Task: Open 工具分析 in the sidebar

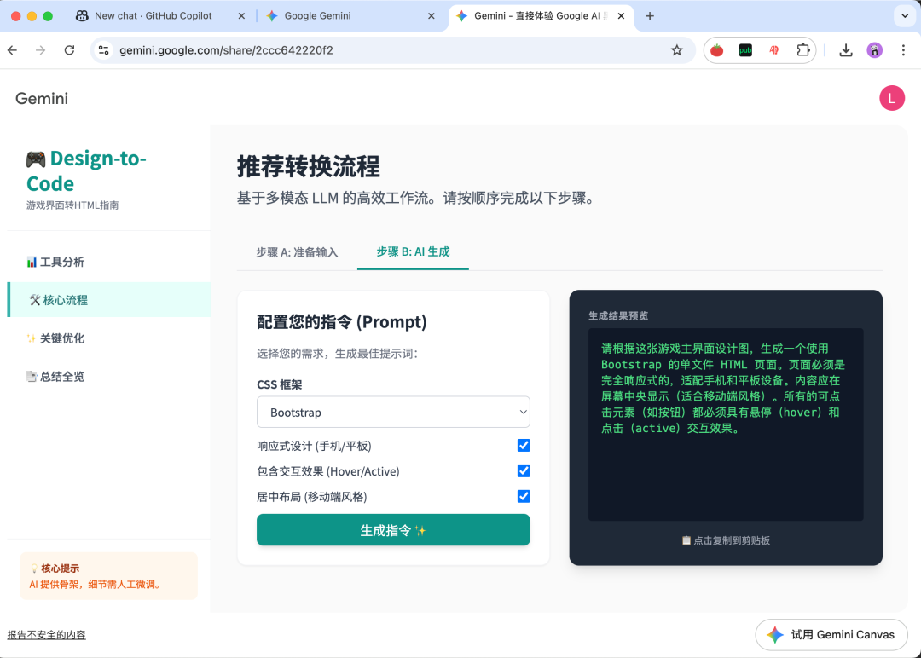Action: pyautogui.click(x=108, y=262)
